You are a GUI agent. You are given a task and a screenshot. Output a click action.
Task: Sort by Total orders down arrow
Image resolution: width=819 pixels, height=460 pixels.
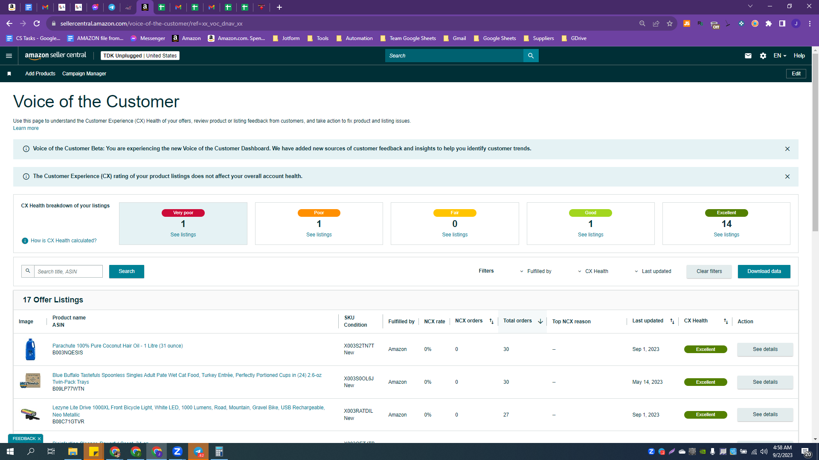pos(540,322)
